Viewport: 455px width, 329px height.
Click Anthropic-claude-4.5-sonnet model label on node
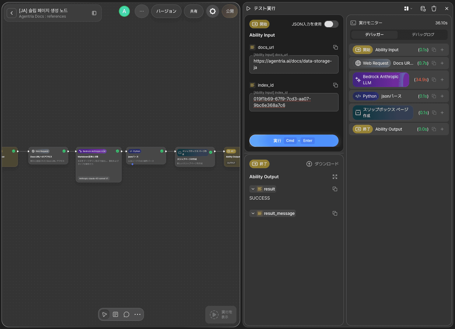[93, 178]
